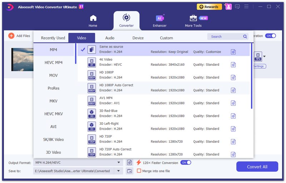The width and height of the screenshot is (286, 183).
Task: Open the MP4 format dropdown arrow beside file
Action: pos(265,56)
